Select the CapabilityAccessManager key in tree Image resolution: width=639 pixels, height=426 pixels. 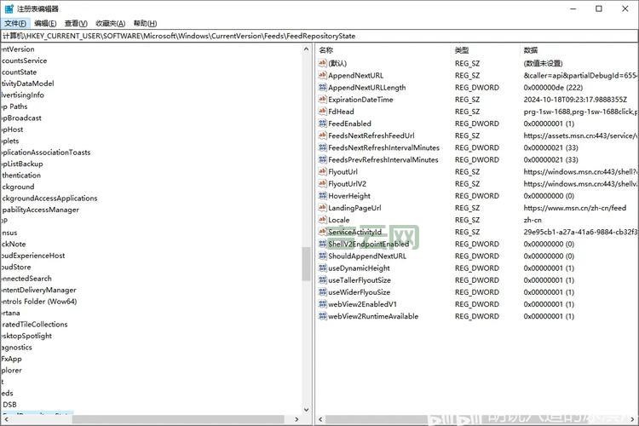tap(40, 210)
